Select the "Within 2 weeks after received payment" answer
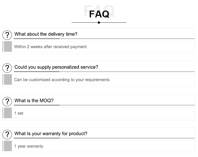This screenshot has height=157, width=198. pos(50,47)
